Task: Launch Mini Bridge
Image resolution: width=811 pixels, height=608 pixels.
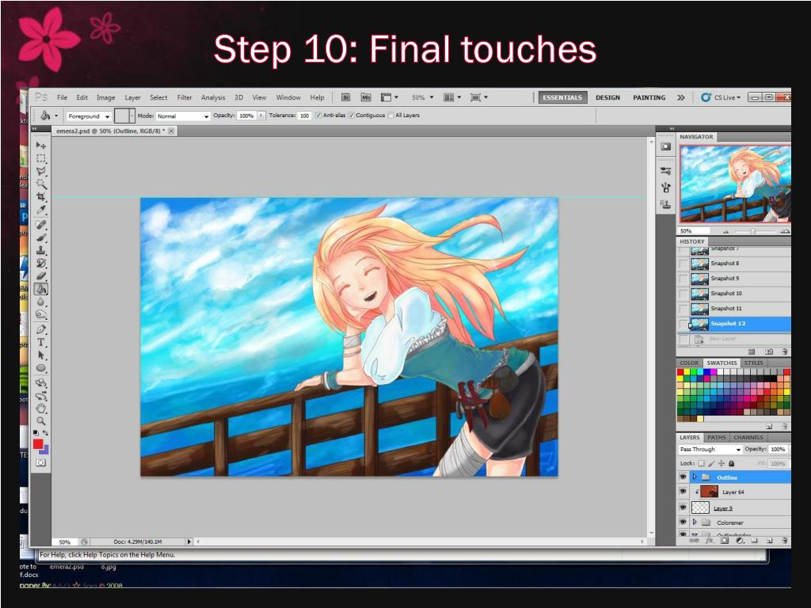Action: (366, 97)
